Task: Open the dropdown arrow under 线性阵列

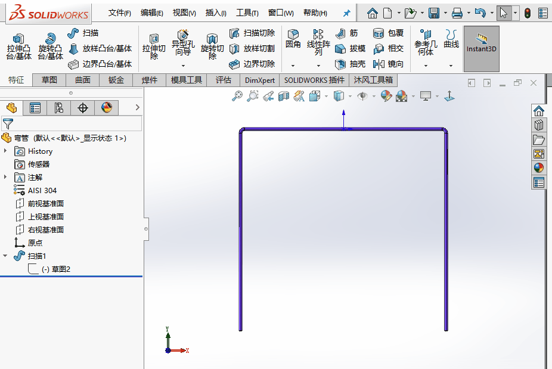Action: pyautogui.click(x=318, y=66)
